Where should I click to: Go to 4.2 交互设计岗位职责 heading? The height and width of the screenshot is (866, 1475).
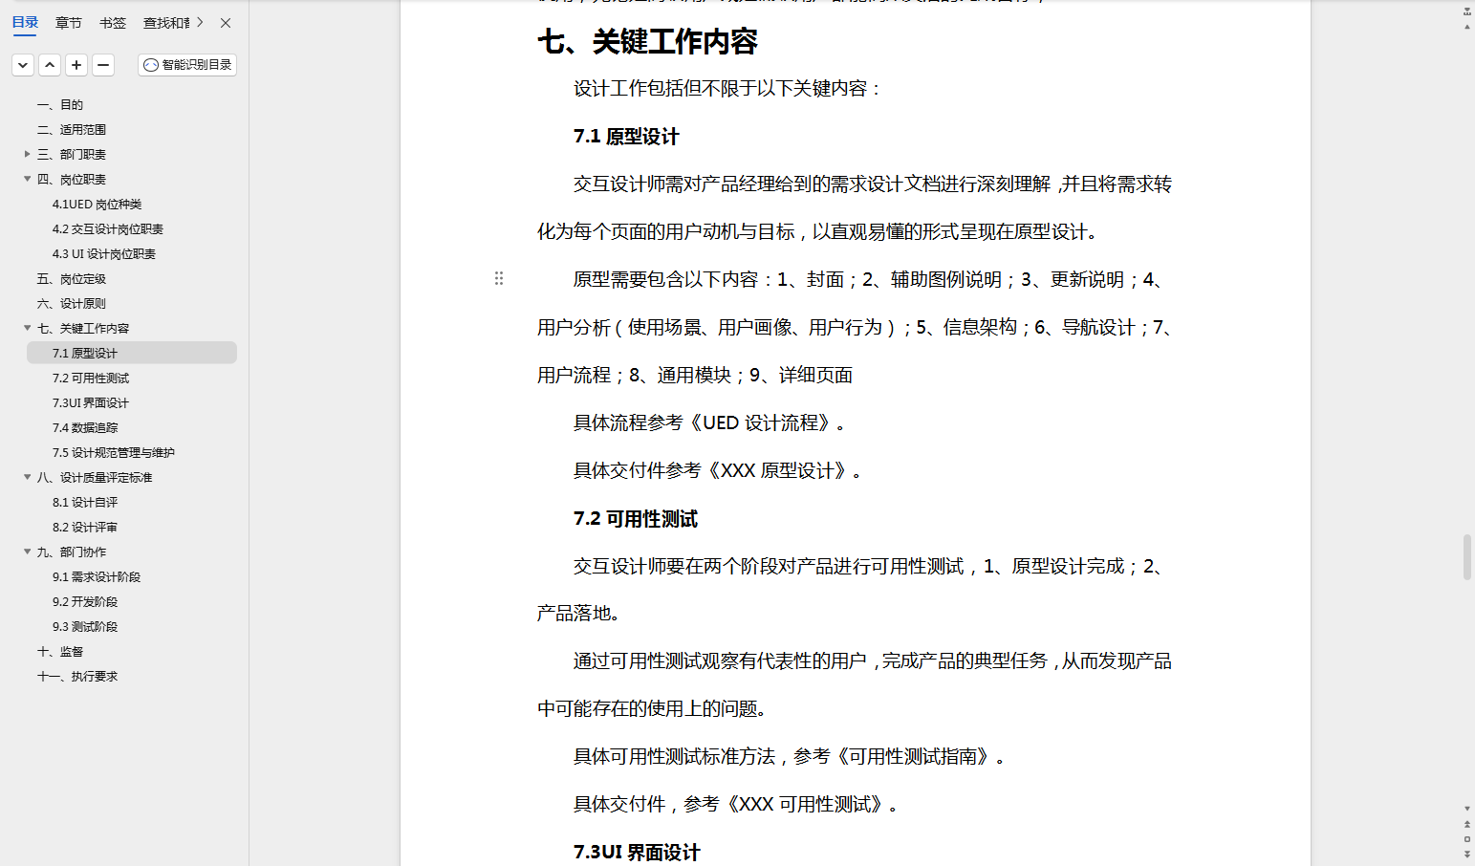click(x=108, y=229)
